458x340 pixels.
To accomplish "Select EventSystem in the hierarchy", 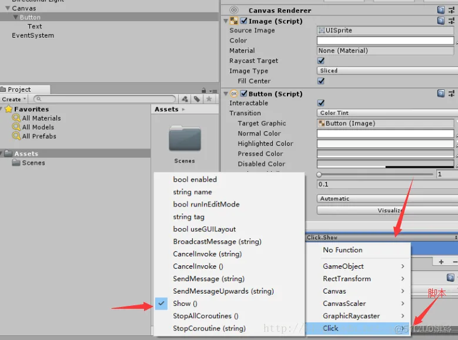I will point(33,35).
